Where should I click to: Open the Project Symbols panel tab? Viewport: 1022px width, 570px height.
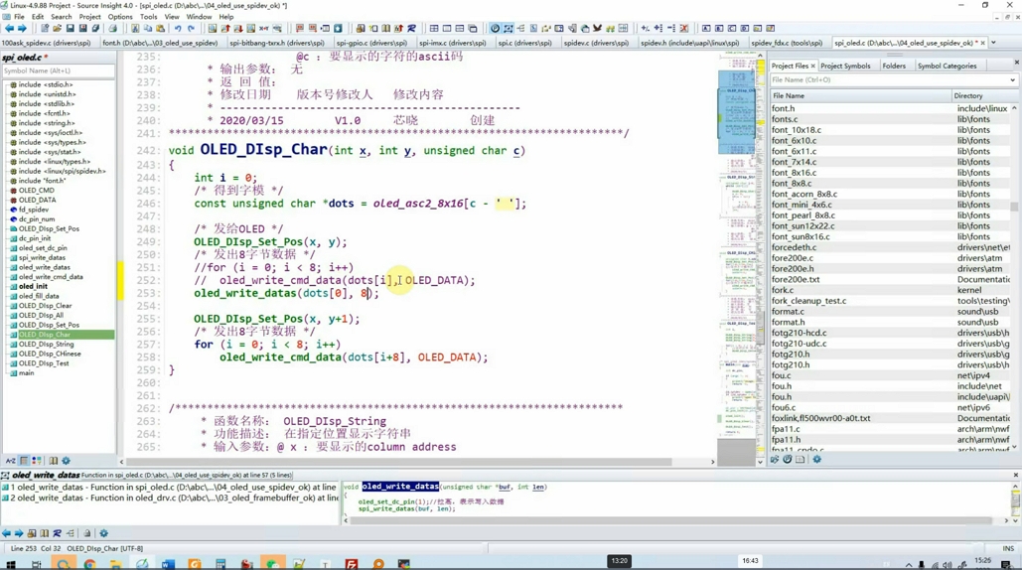(845, 66)
